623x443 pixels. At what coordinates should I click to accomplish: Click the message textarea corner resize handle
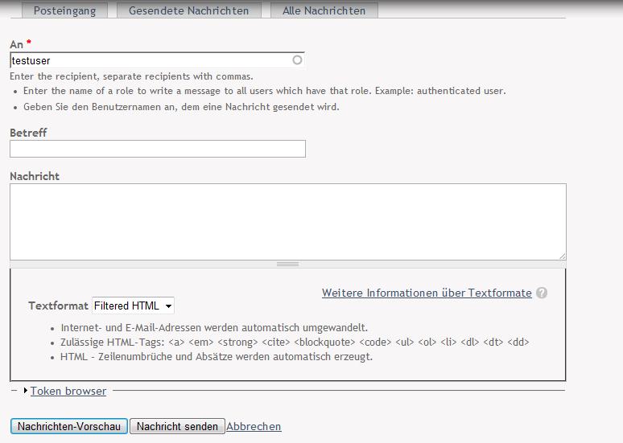tap(562, 256)
